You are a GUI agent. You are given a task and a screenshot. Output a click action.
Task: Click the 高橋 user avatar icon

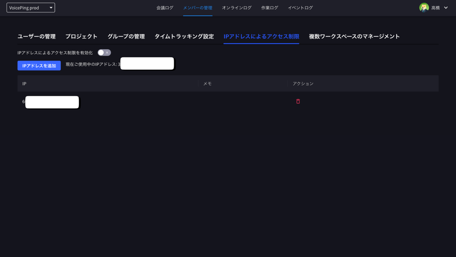click(424, 7)
